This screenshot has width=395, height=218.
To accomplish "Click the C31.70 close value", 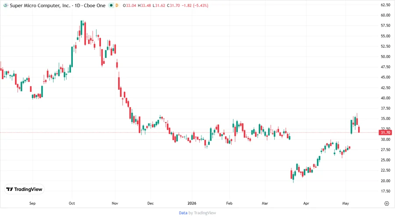I will tap(173, 5).
